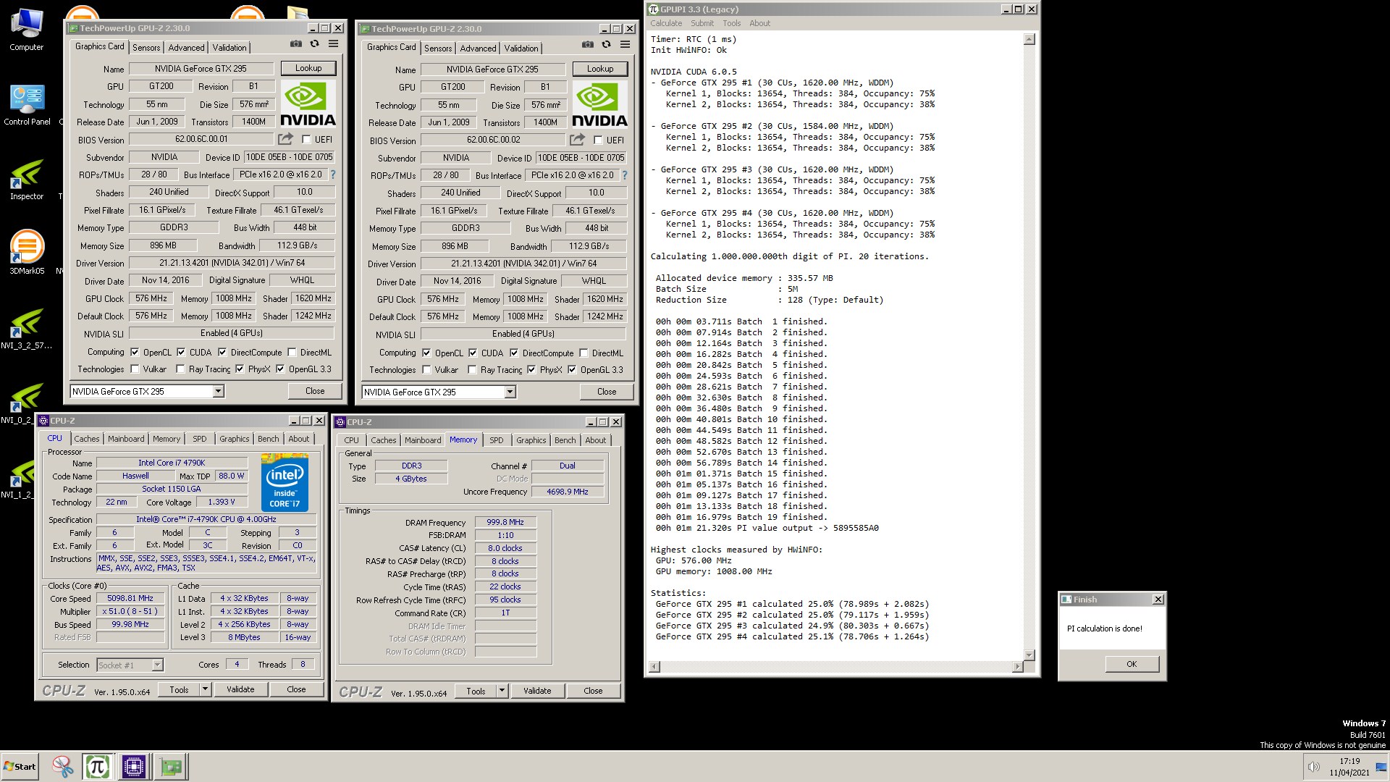The height and width of the screenshot is (782, 1390).
Task: Click GPUPI horizontal scrollbar right arrow
Action: [1018, 666]
